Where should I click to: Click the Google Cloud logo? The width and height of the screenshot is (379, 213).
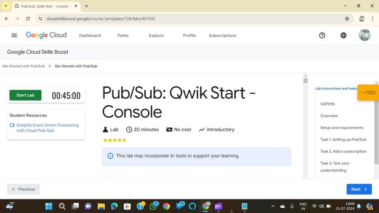(46, 35)
